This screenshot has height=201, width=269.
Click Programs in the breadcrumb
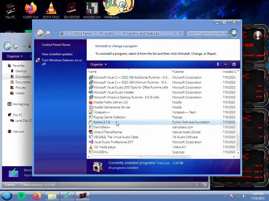point(107,33)
